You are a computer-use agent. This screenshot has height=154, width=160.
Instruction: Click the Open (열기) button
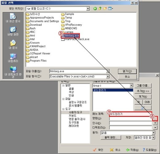coord(127,71)
